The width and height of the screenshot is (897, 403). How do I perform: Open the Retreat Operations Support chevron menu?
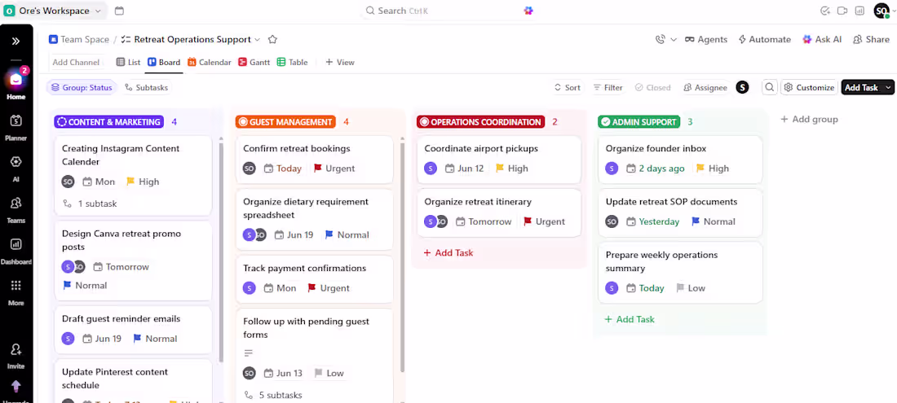[x=258, y=39]
